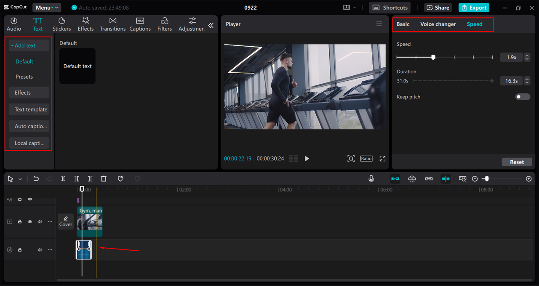Image resolution: width=539 pixels, height=286 pixels.
Task: Open the Transitions panel
Action: point(112,24)
